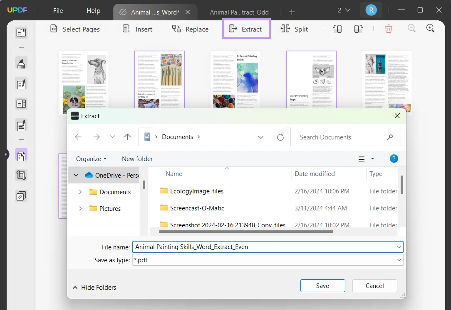Open the File menu
Screen dimensions: 451x310
click(x=58, y=11)
